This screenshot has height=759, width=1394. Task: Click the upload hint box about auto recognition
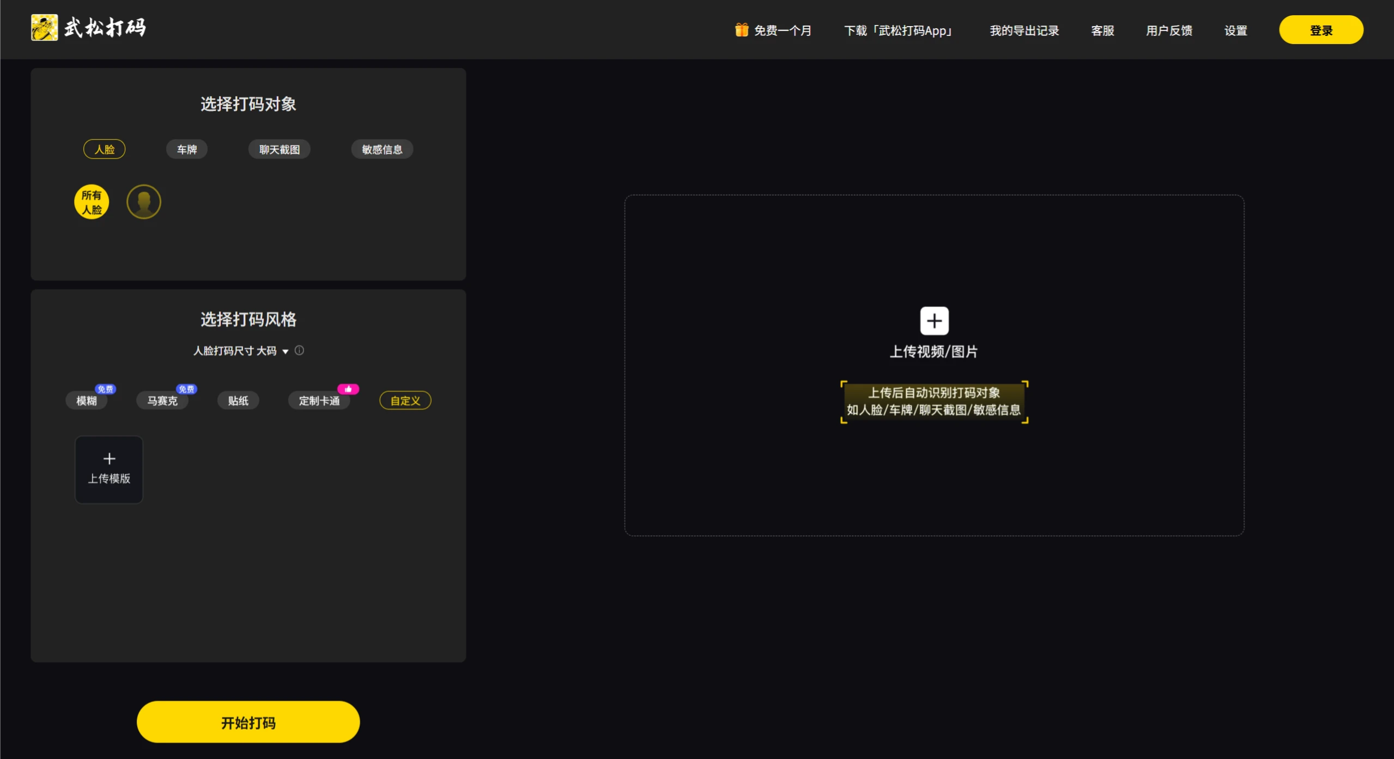click(933, 402)
